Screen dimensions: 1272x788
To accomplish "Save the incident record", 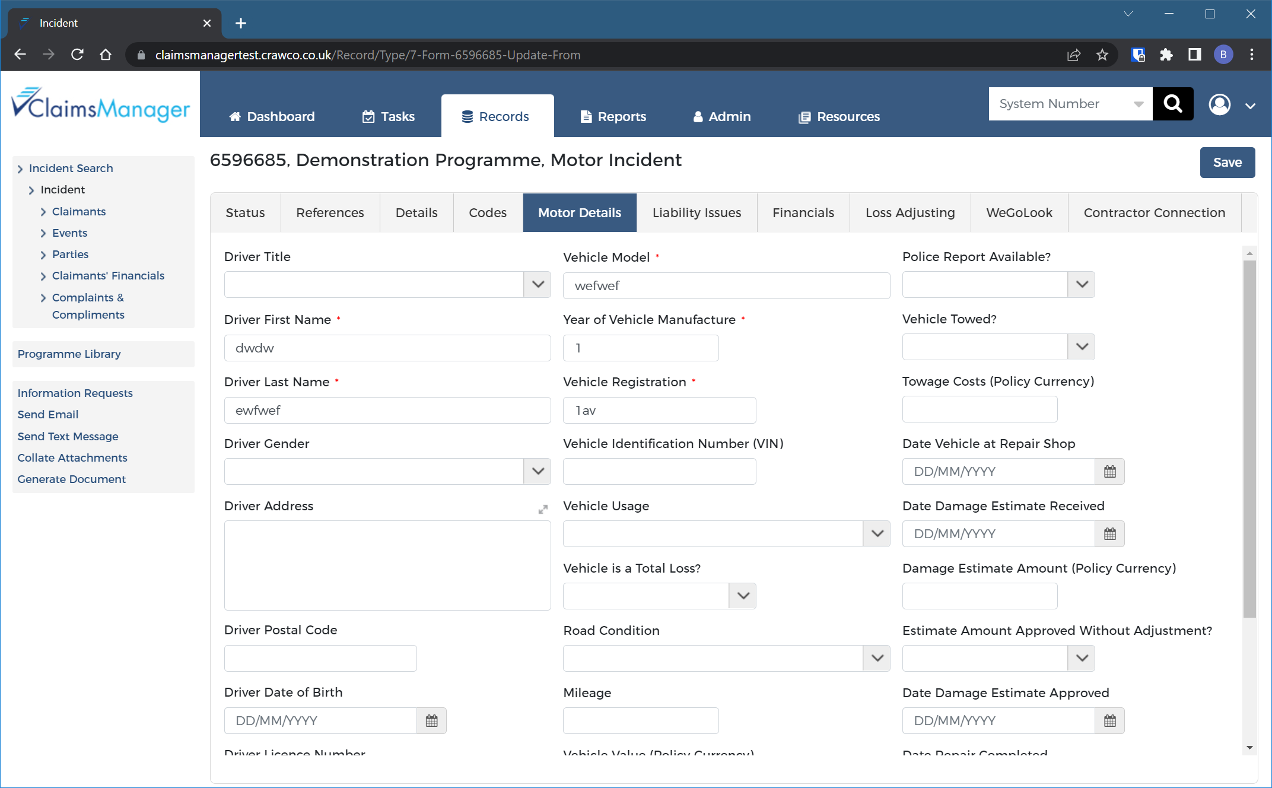I will point(1227,163).
